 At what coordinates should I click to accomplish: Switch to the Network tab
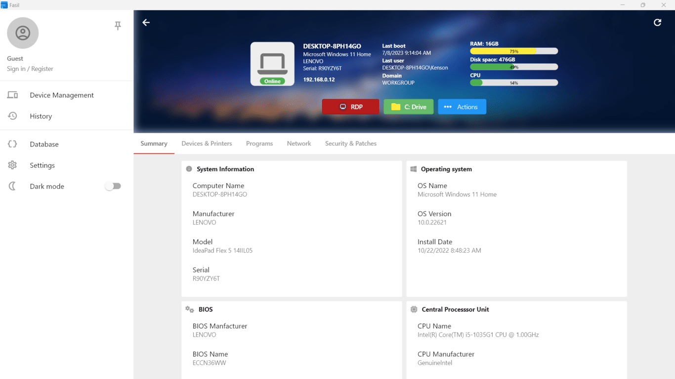tap(299, 144)
